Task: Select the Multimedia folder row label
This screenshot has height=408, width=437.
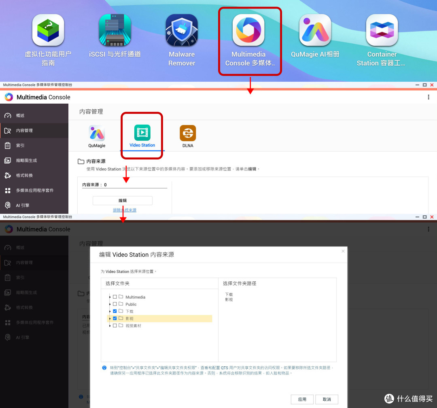Action: click(x=136, y=297)
